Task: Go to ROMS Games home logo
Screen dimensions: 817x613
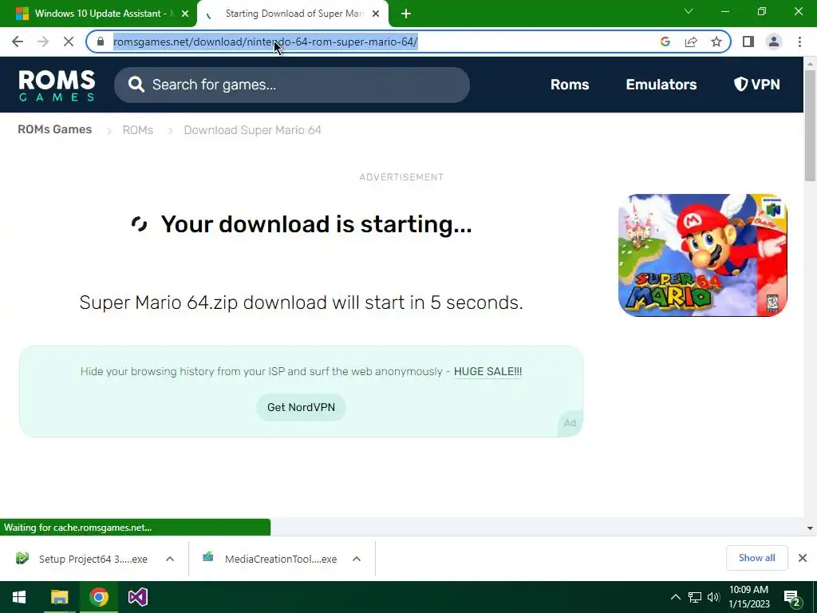Action: click(x=57, y=85)
